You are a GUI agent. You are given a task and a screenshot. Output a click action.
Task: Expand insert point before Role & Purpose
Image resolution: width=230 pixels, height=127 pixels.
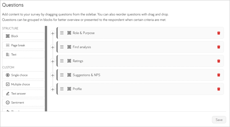click(52, 33)
